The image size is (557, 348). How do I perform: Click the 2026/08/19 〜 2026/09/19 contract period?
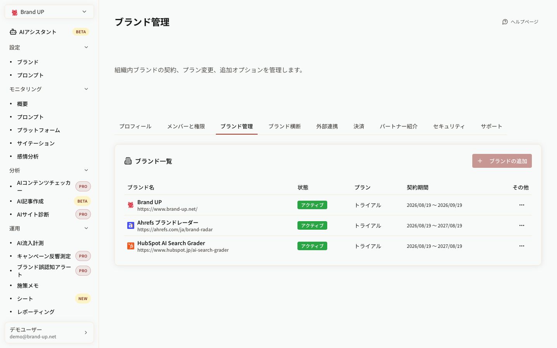(x=434, y=205)
